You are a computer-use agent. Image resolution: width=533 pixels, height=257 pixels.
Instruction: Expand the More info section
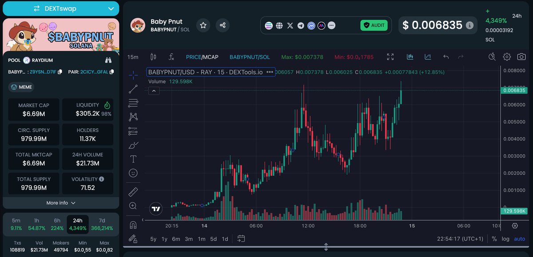tap(61, 203)
